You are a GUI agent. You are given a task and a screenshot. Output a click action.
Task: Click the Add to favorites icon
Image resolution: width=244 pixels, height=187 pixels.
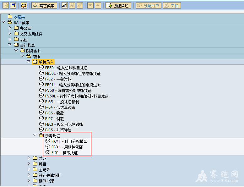65,5
